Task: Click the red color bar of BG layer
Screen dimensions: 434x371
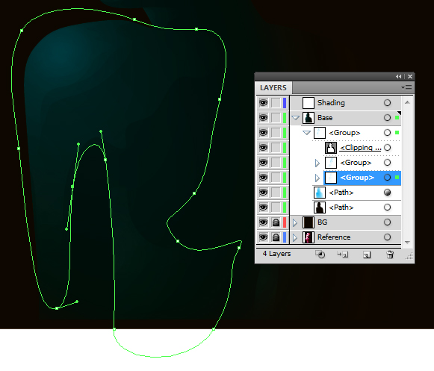Action: (x=285, y=222)
